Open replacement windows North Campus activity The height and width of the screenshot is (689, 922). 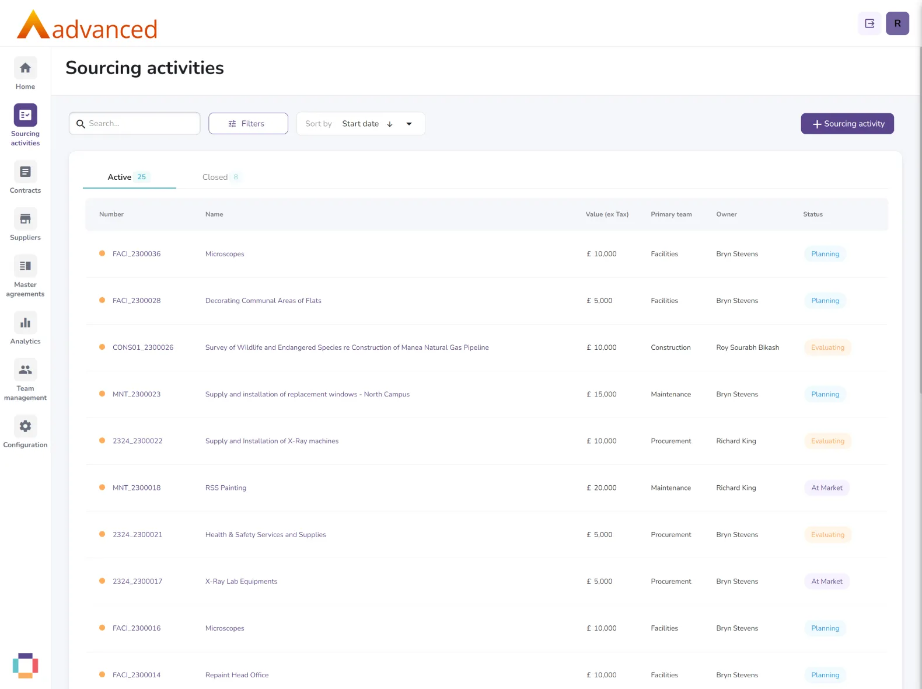pyautogui.click(x=308, y=394)
